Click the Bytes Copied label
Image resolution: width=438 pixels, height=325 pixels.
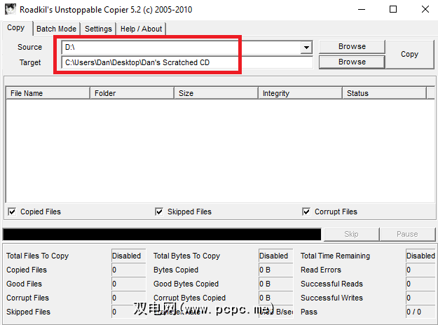pyautogui.click(x=176, y=270)
